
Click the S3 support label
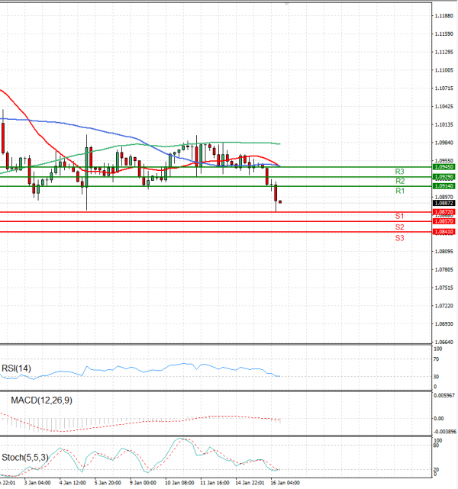[399, 238]
